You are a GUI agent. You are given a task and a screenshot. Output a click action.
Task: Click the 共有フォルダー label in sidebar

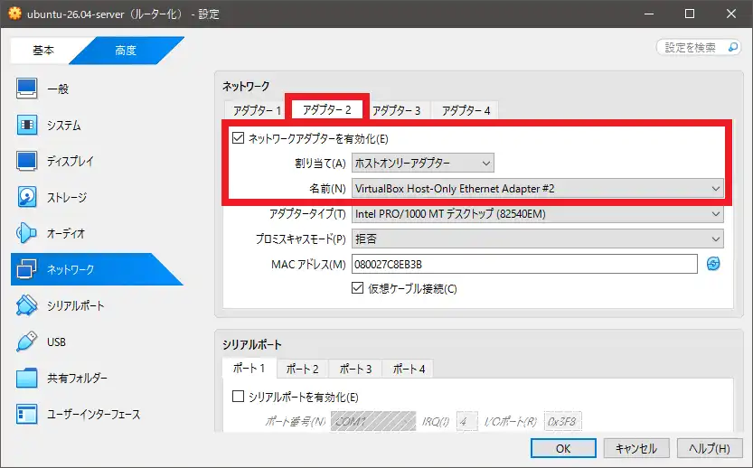tap(78, 379)
